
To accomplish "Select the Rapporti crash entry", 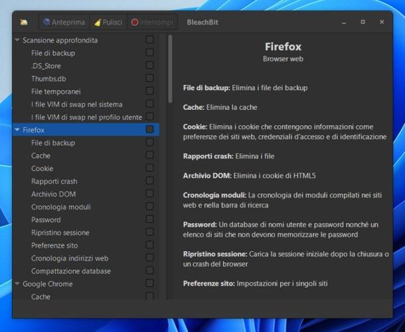I will click(54, 182).
